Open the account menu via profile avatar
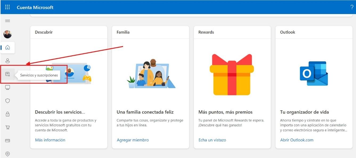This screenshot has height=158, width=356. point(7,34)
